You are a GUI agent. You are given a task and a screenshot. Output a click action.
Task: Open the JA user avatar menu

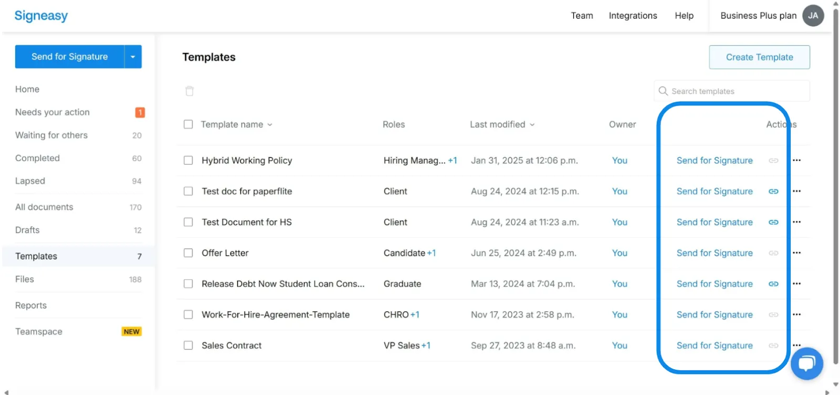click(x=813, y=16)
